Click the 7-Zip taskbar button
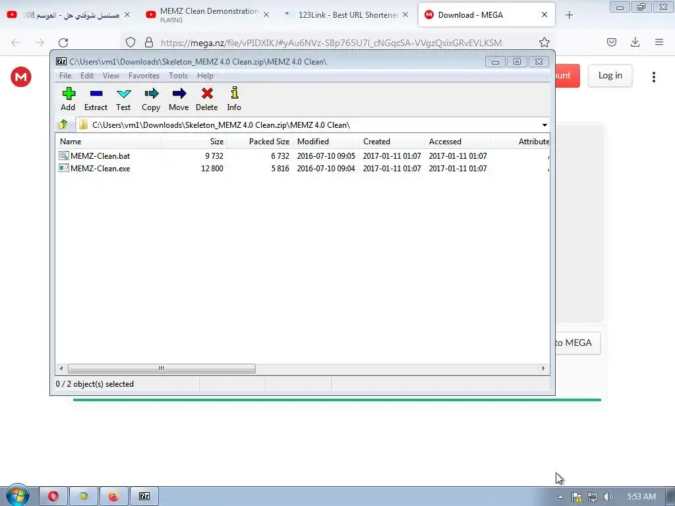Screen dimensions: 675x506 (x=144, y=496)
